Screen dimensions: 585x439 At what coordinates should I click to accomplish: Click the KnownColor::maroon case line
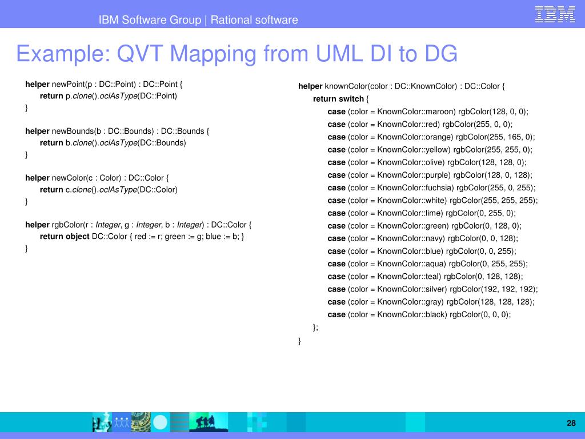pos(428,111)
